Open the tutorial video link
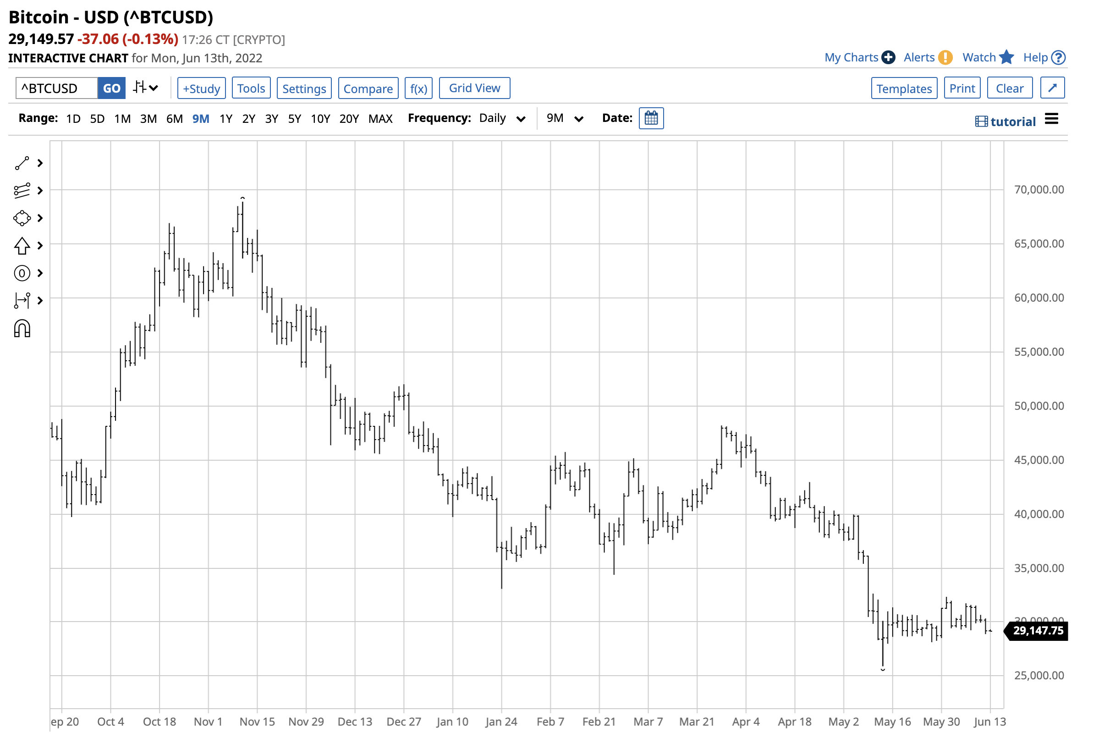 tap(1006, 122)
